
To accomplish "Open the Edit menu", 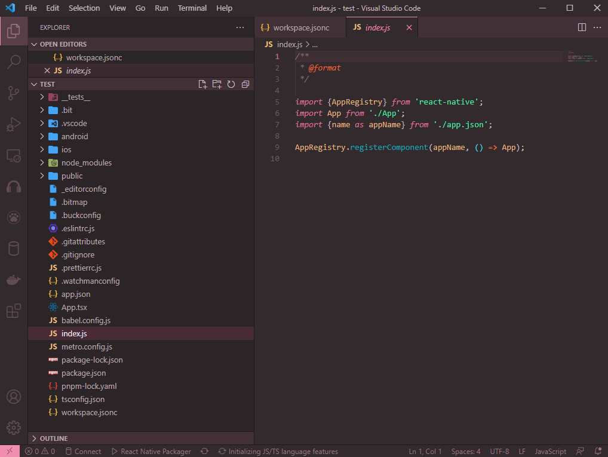I will click(53, 8).
